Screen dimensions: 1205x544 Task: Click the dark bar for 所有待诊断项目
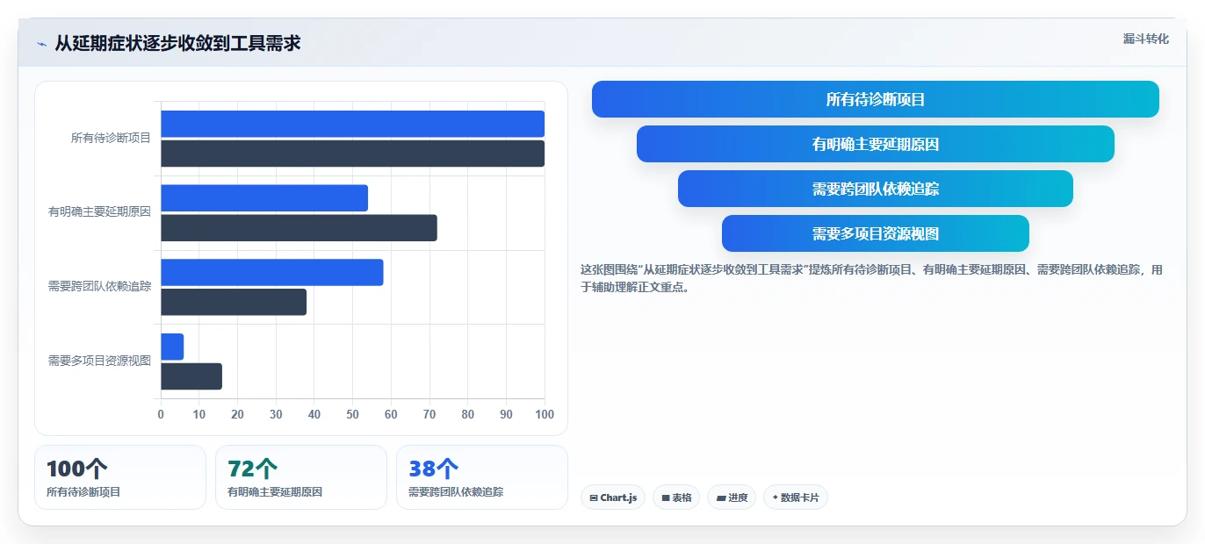coord(352,154)
